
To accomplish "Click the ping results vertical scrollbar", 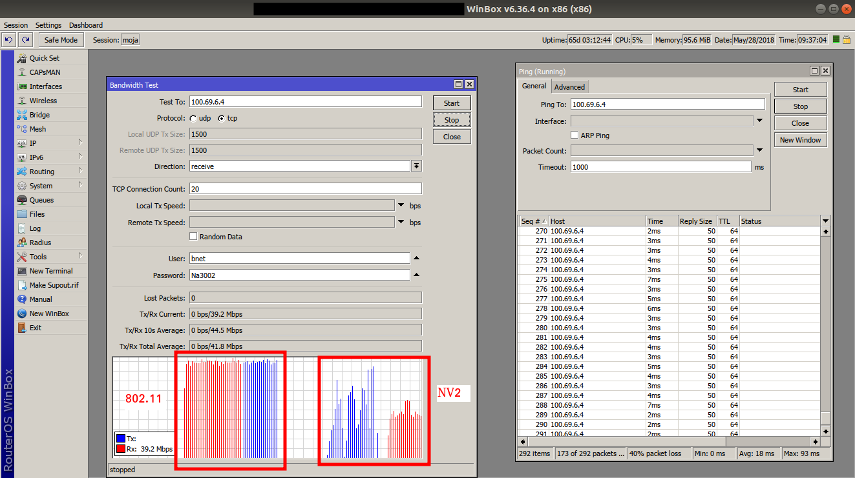I will pos(825,323).
